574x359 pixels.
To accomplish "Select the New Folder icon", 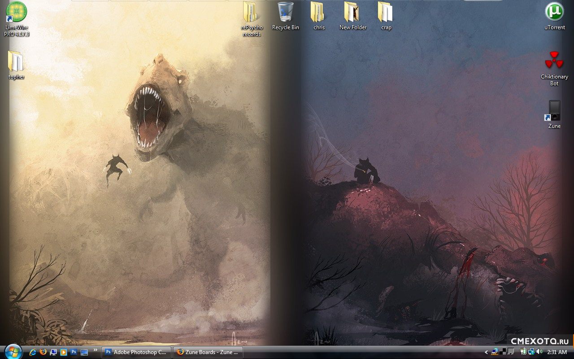I will click(x=352, y=13).
